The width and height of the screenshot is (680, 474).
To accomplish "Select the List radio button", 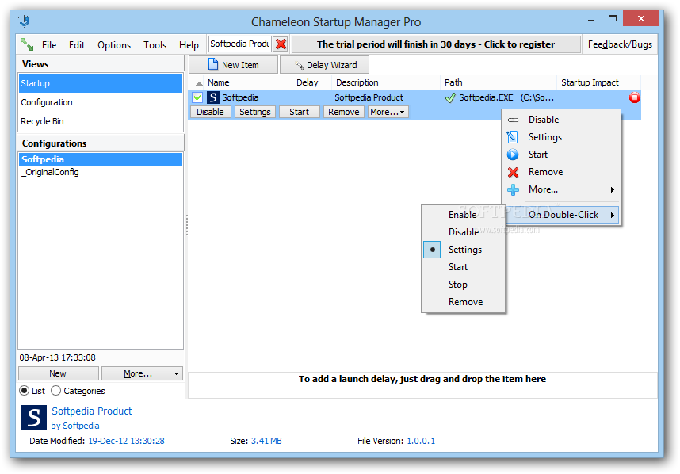I will tap(25, 391).
